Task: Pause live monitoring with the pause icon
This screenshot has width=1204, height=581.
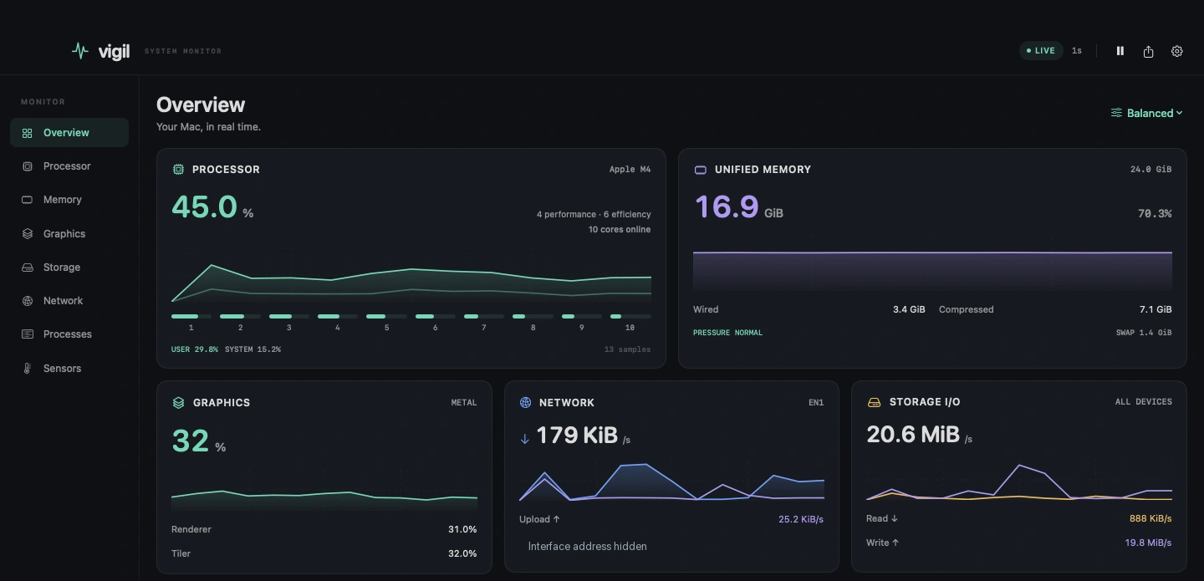Action: [1120, 51]
